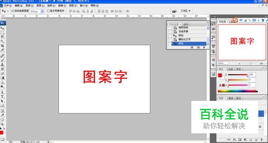Open the 编辑 menu
The image size is (268, 143).
pyautogui.click(x=19, y=5)
